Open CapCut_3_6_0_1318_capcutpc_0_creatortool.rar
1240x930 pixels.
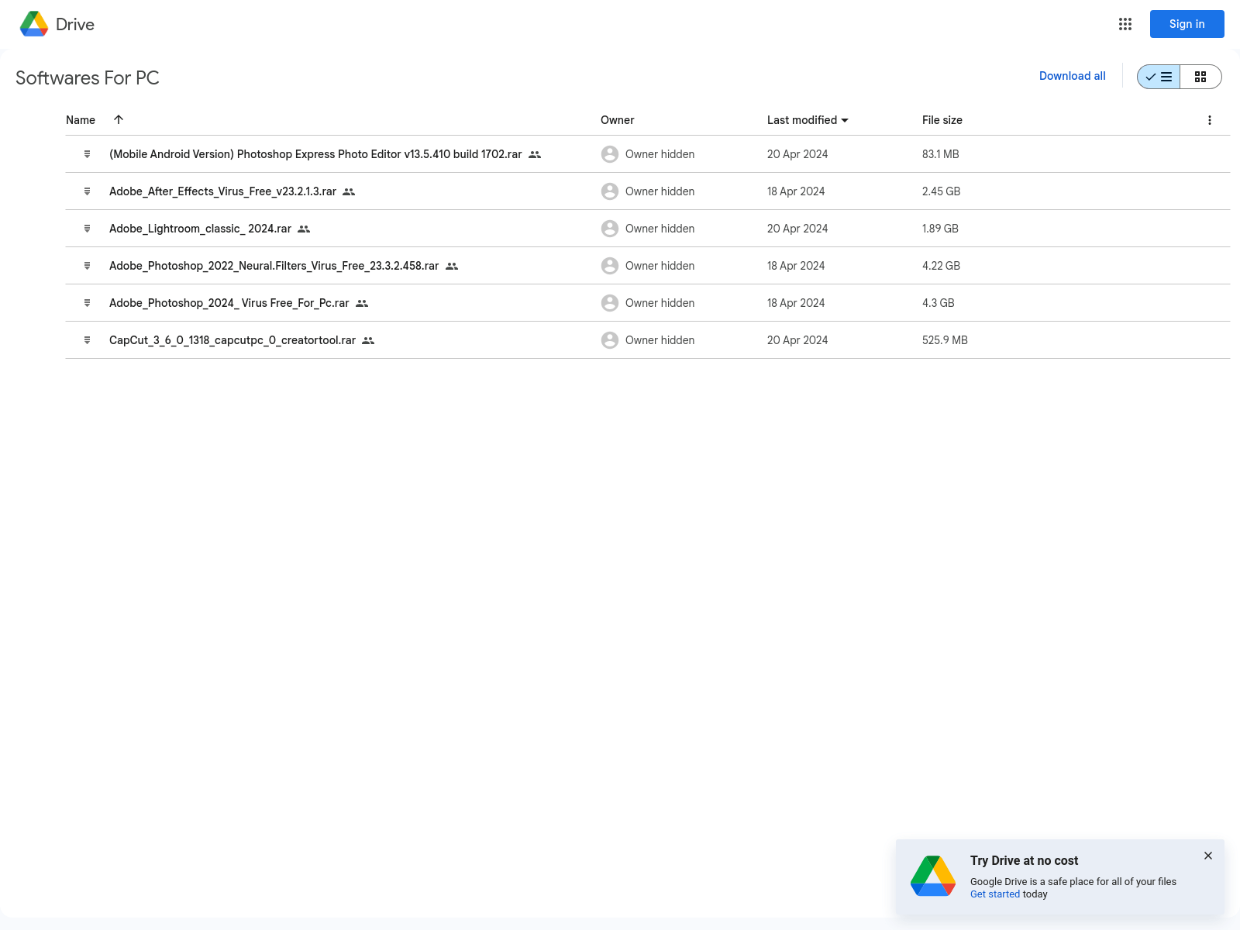pyautogui.click(x=232, y=340)
